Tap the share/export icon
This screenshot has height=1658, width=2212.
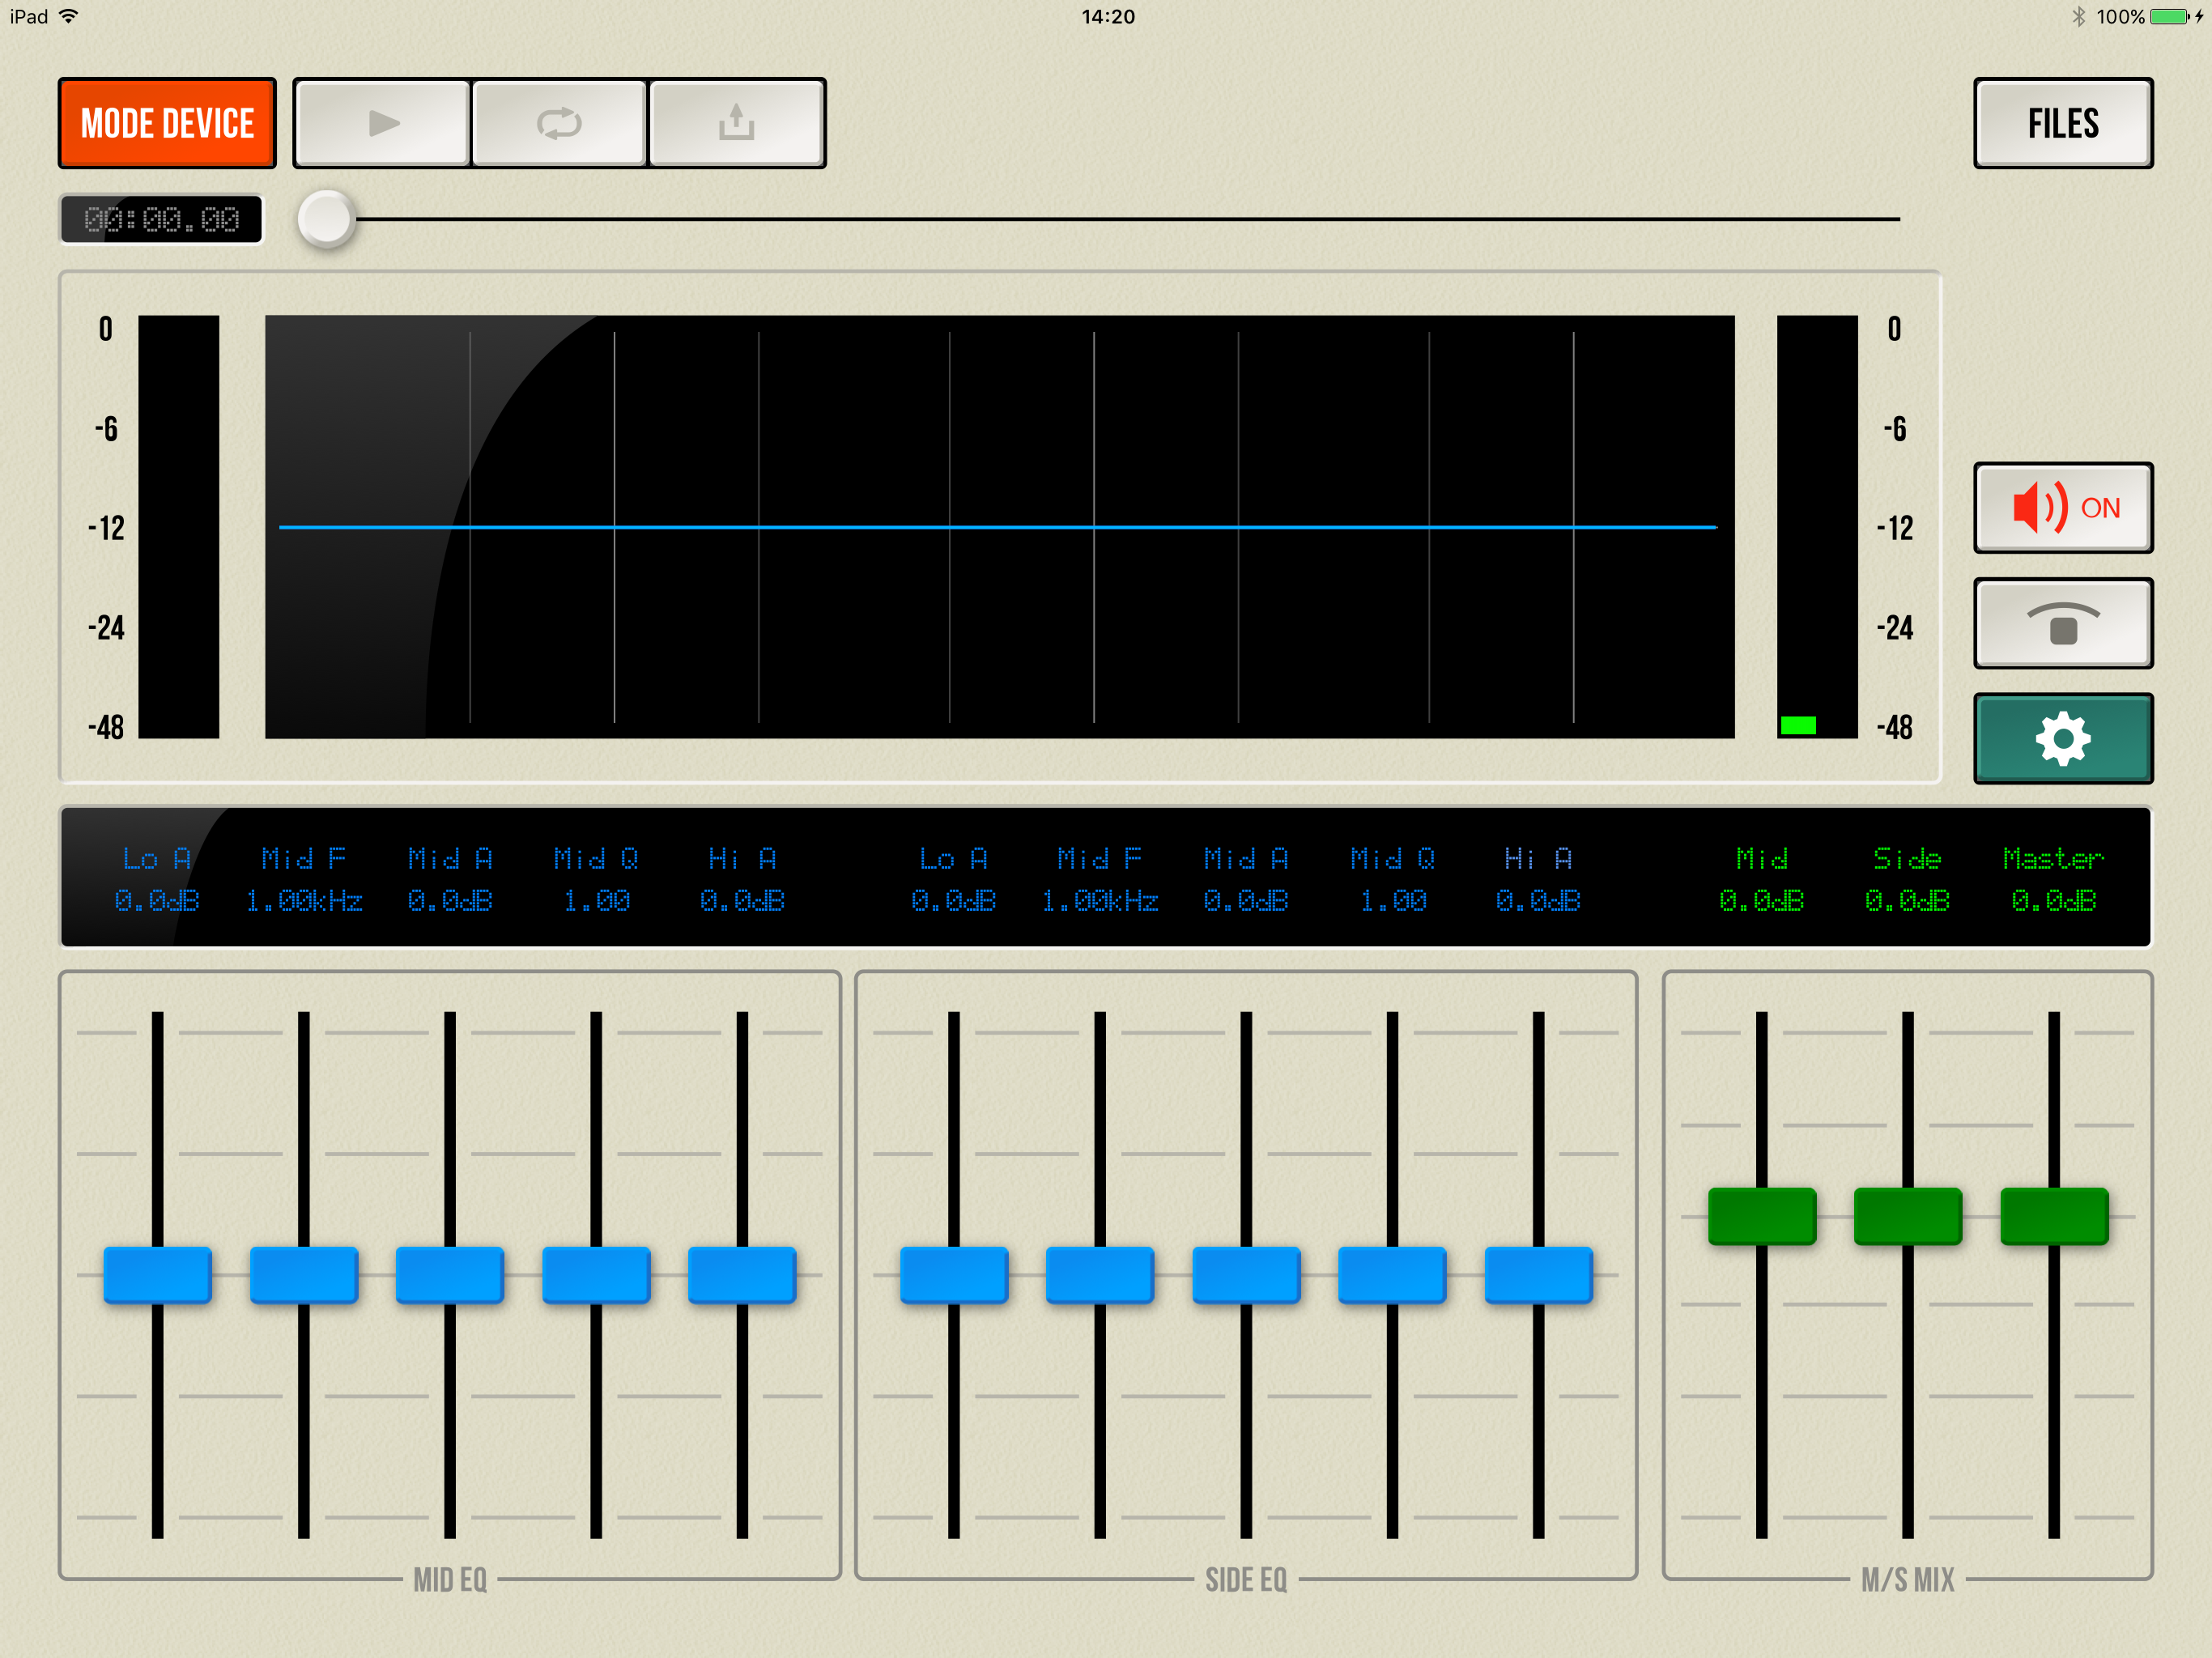pyautogui.click(x=736, y=123)
